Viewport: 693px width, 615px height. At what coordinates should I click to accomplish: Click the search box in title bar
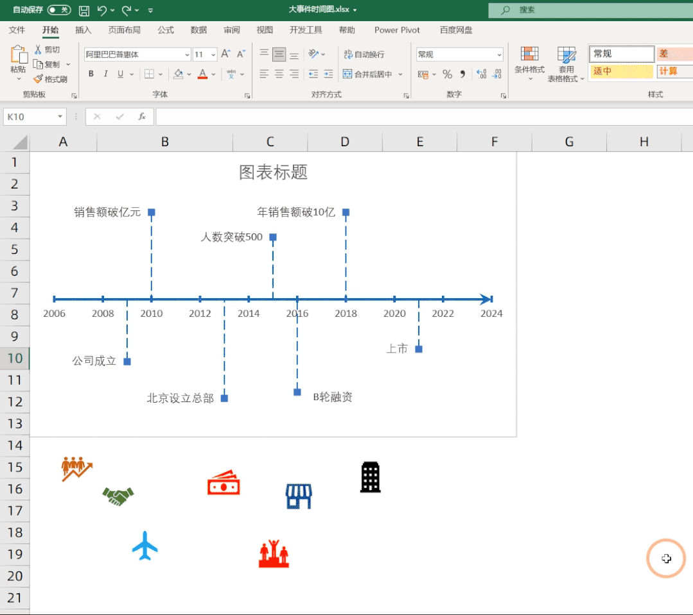tap(590, 10)
